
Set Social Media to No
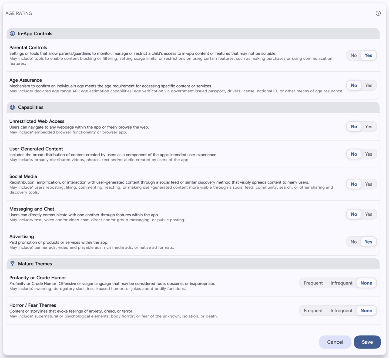point(354,184)
